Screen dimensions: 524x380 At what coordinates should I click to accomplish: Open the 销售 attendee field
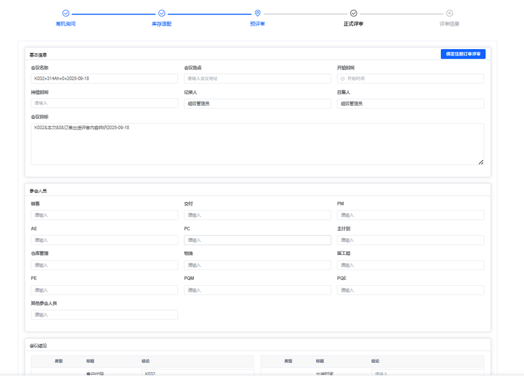coord(104,215)
